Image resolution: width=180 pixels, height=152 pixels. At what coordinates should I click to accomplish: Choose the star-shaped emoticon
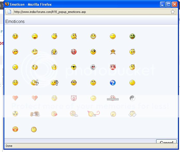tap(113, 52)
